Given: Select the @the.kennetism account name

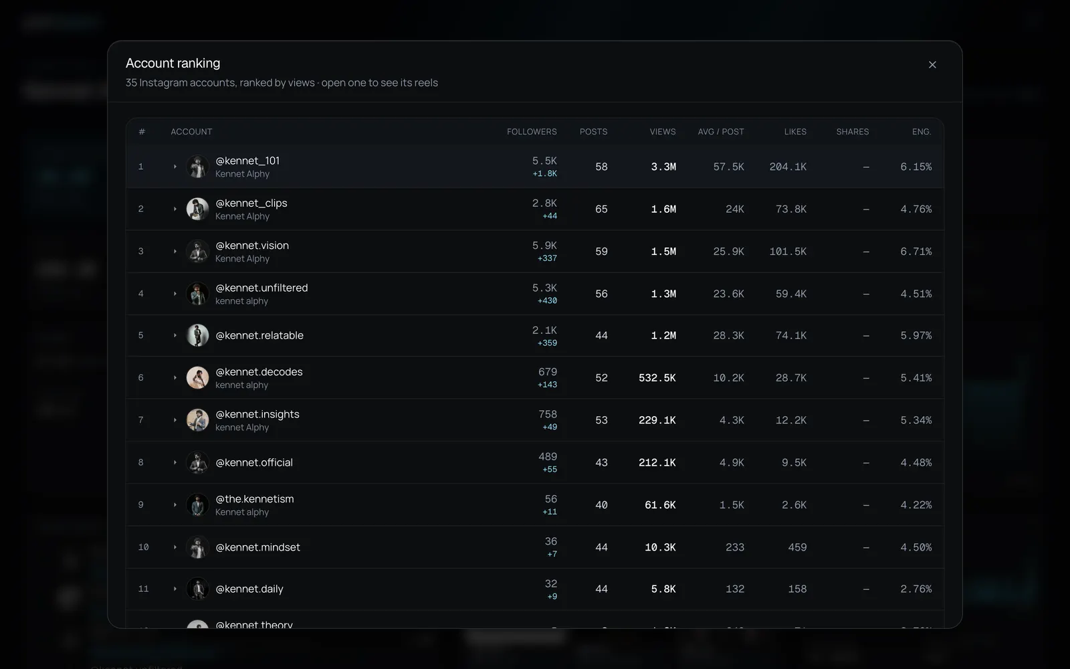Looking at the screenshot, I should tap(255, 499).
